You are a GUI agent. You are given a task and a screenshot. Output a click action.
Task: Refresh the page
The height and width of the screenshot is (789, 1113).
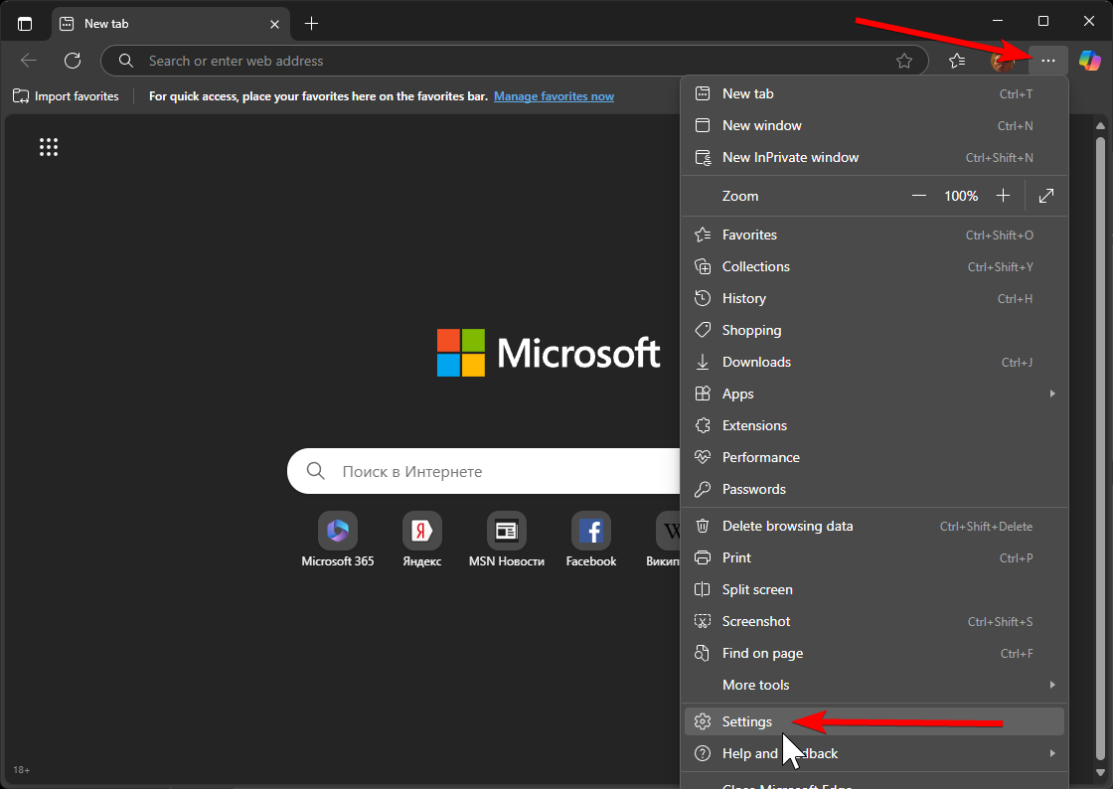73,61
